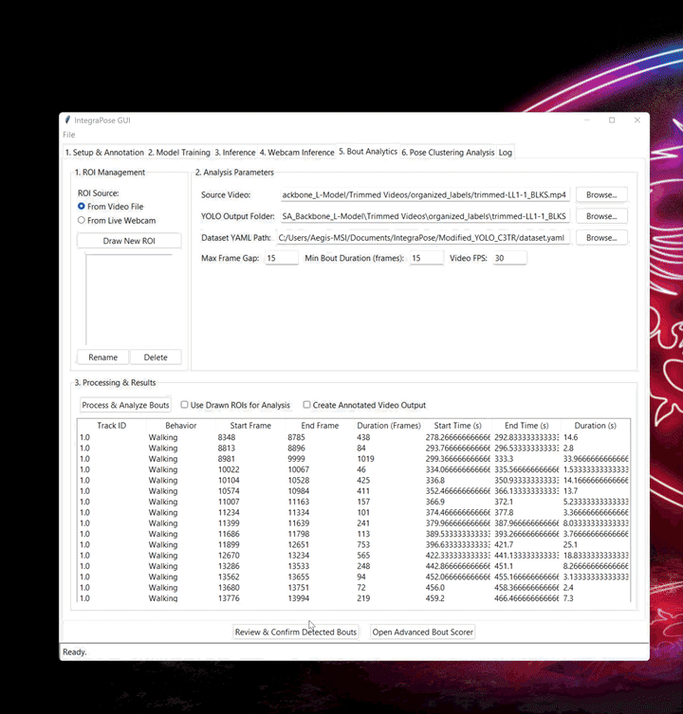Click Min Bout Duration frames field

[x=426, y=258]
